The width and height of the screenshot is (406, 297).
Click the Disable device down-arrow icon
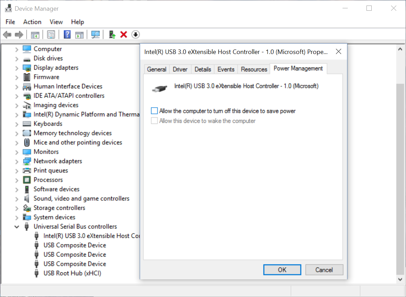point(136,35)
